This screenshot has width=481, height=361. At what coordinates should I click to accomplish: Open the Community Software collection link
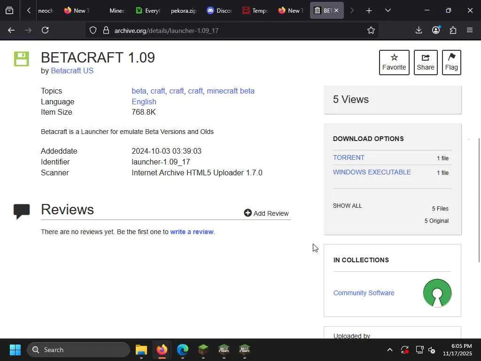[x=364, y=293]
